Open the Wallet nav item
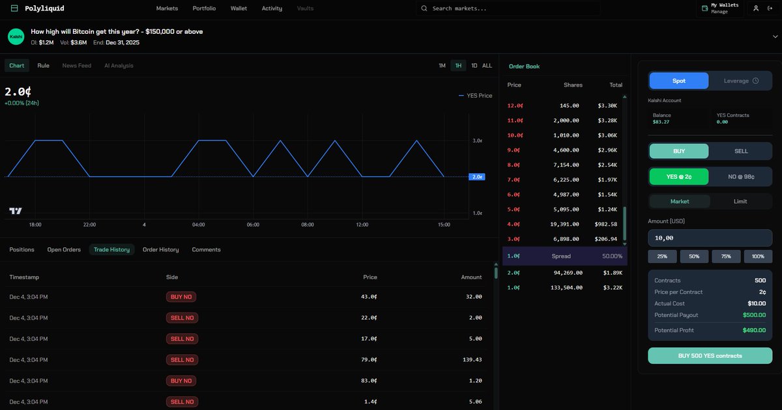 (239, 8)
